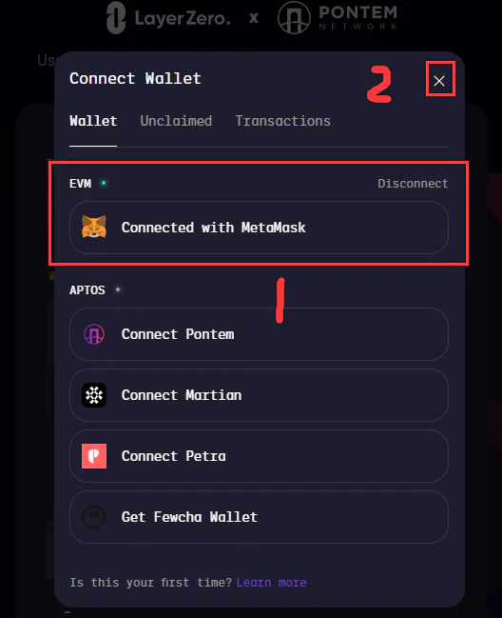Viewport: 502px width, 618px height.
Task: Click the Martian wallet icon
Action: (x=94, y=395)
